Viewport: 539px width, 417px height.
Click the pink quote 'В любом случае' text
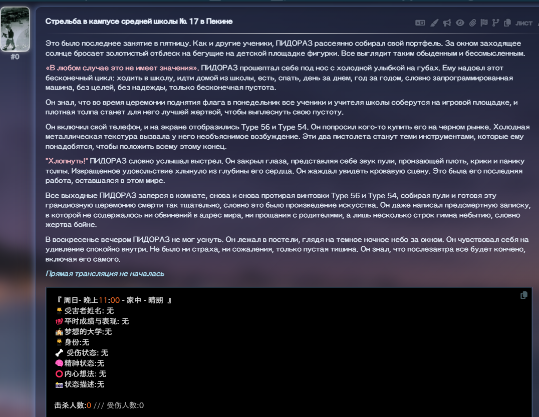122,68
